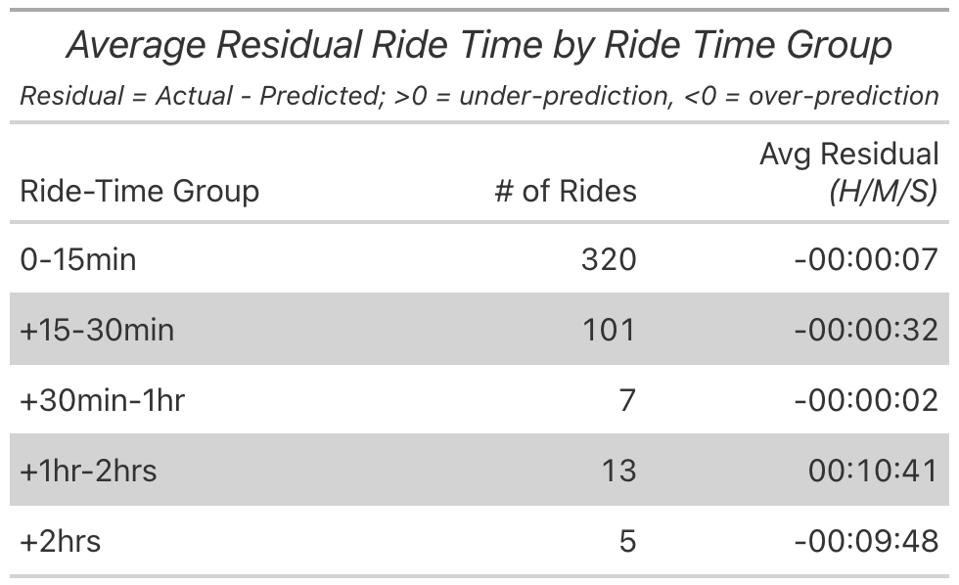Click the positive residual value 00:10:41
Image resolution: width=959 pixels, height=585 pixels.
click(x=873, y=471)
